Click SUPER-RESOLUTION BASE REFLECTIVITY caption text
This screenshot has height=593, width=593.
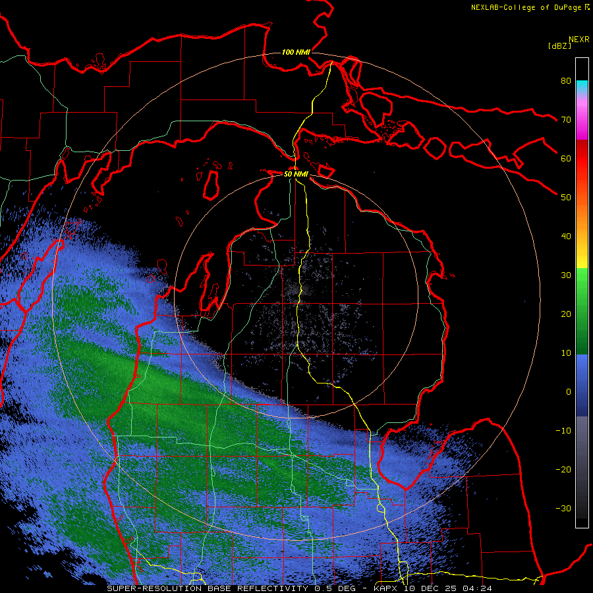coord(208,588)
